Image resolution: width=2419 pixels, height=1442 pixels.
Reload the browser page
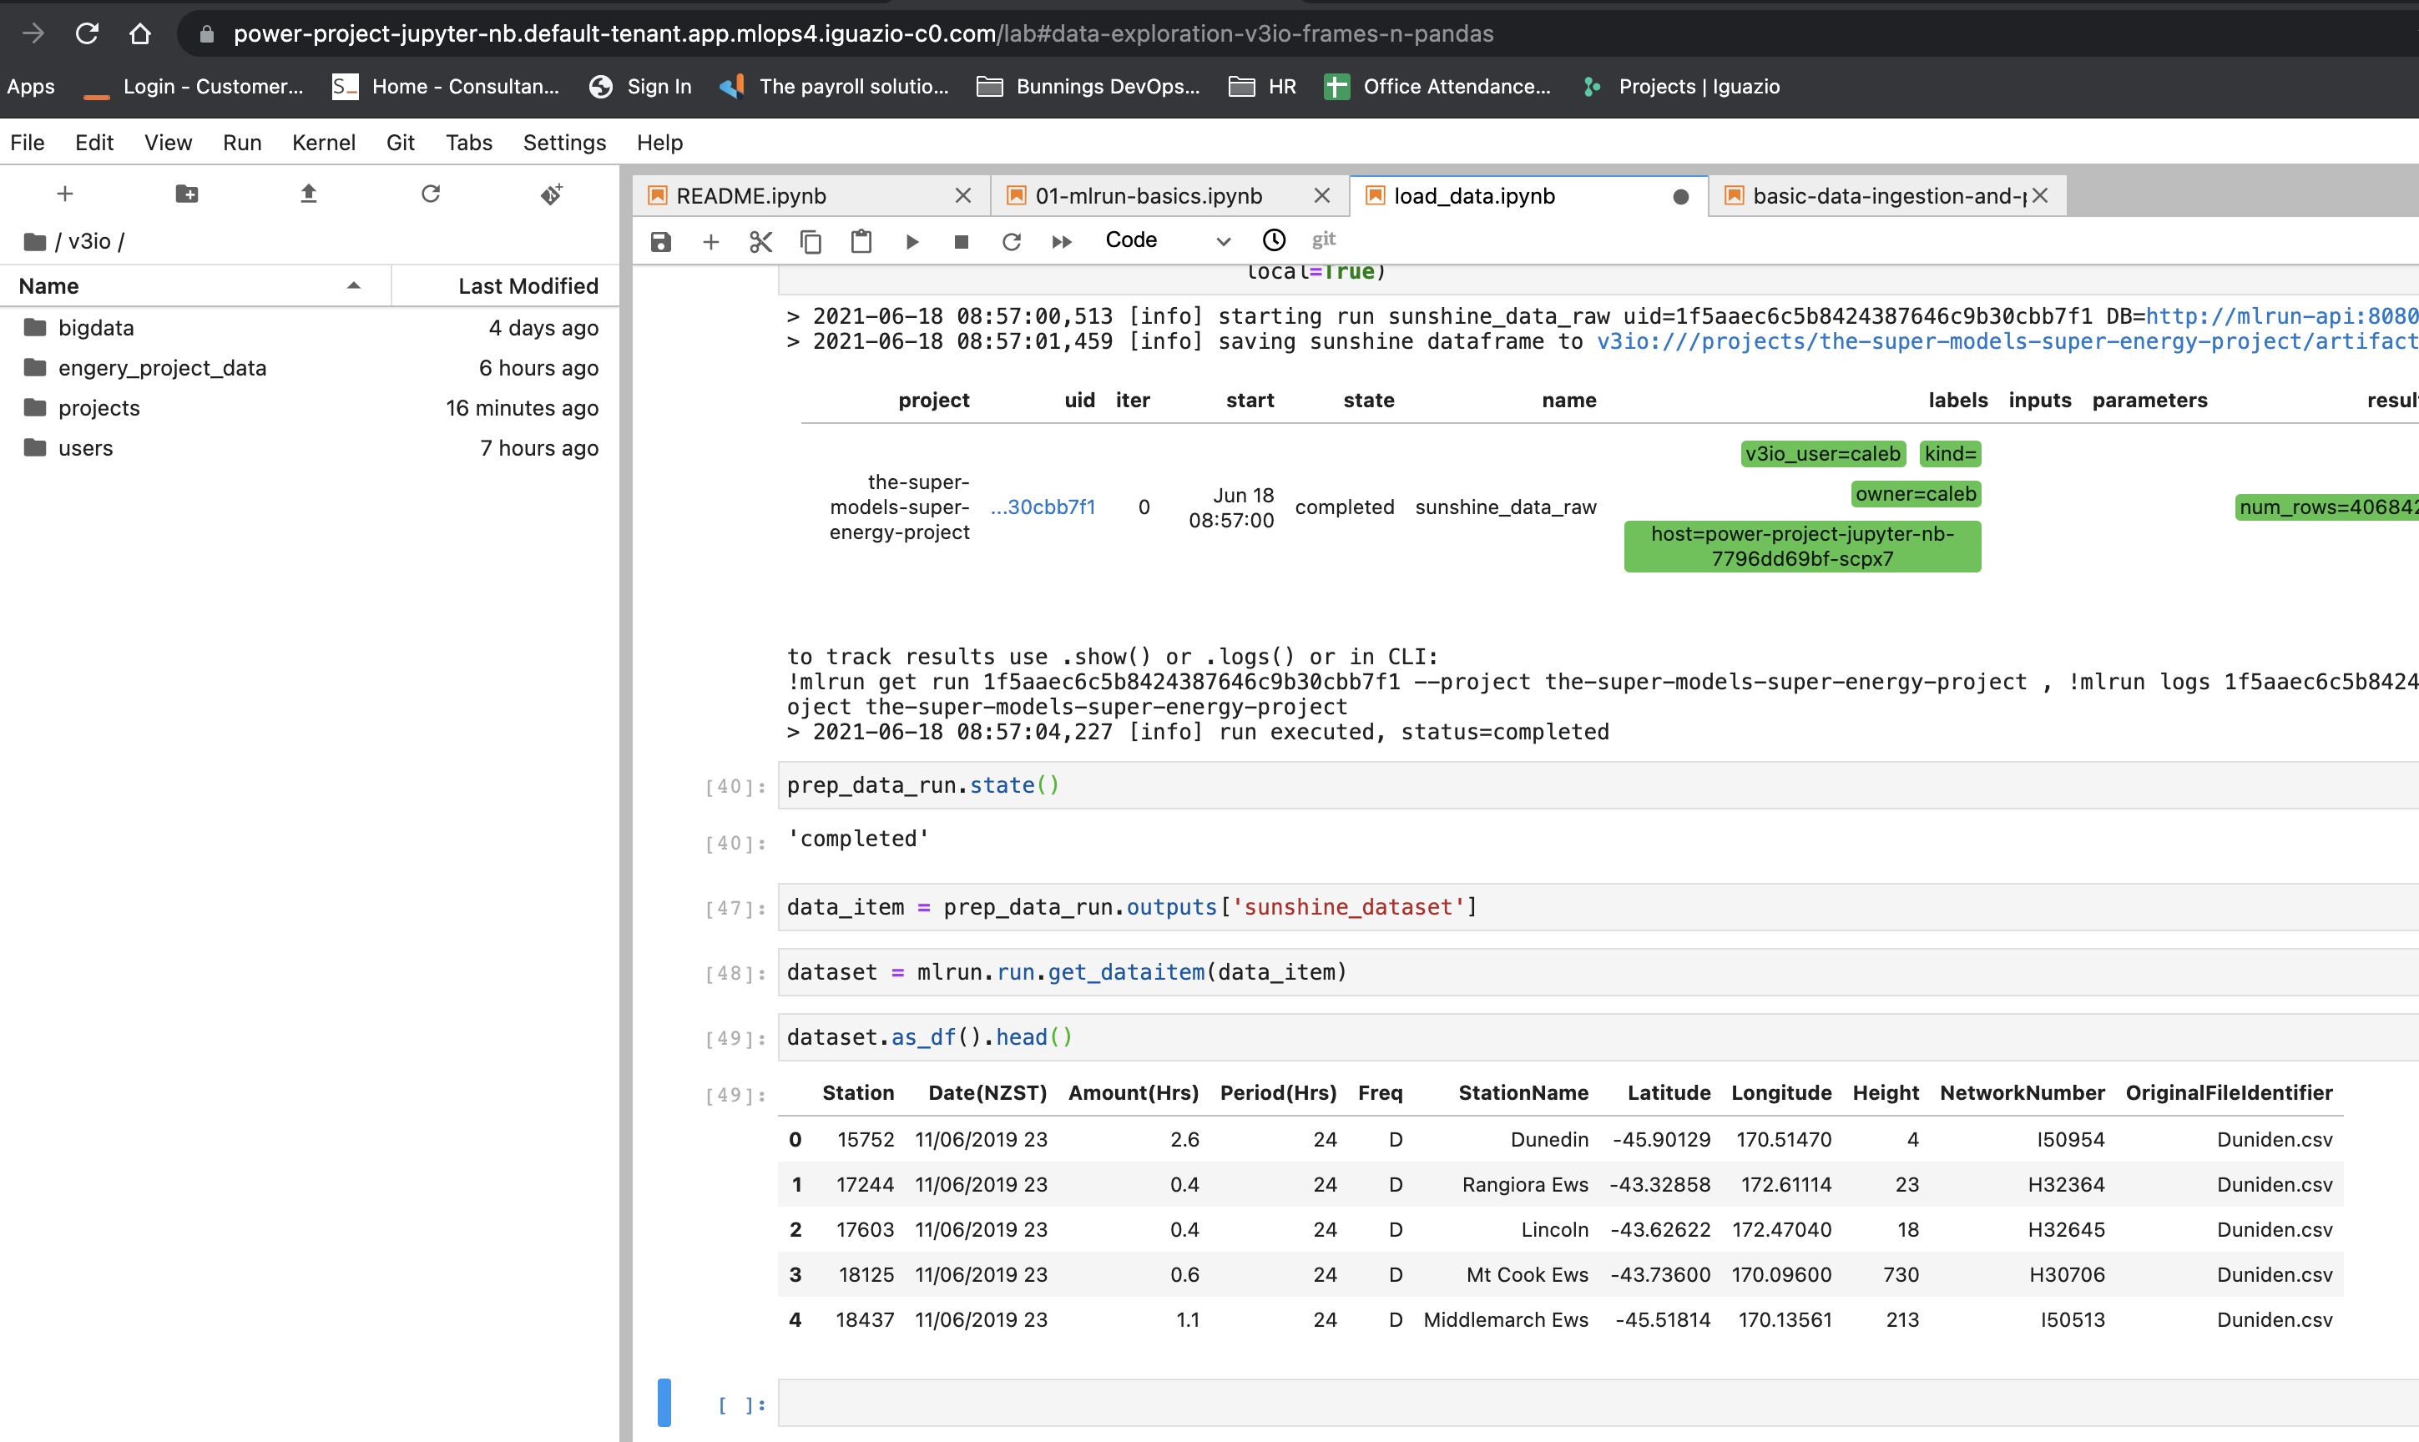tap(88, 33)
